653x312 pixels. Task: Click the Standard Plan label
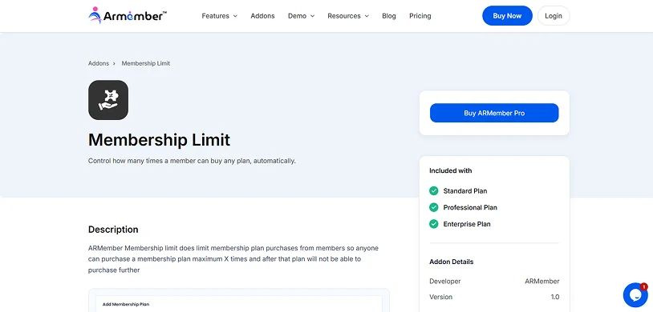465,191
